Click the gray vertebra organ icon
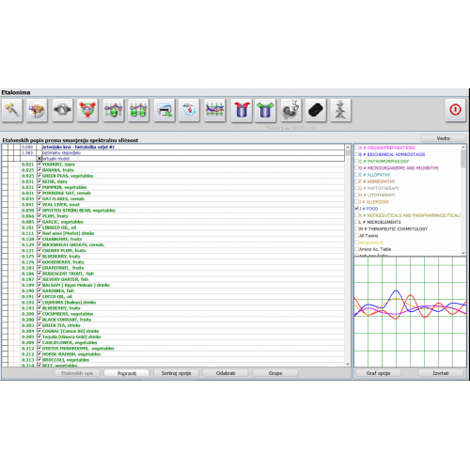470x470 pixels. tap(62, 110)
